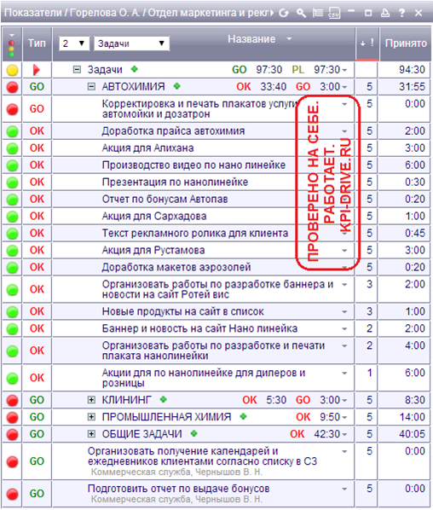Click red status light for ПРОМЫШЛЕННАЯ ХИМИЯ
The width and height of the screenshot is (433, 510).
(12, 417)
